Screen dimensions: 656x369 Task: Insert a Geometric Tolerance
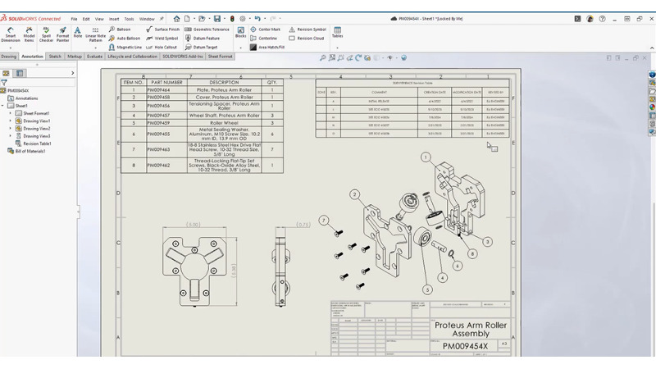[x=207, y=29]
